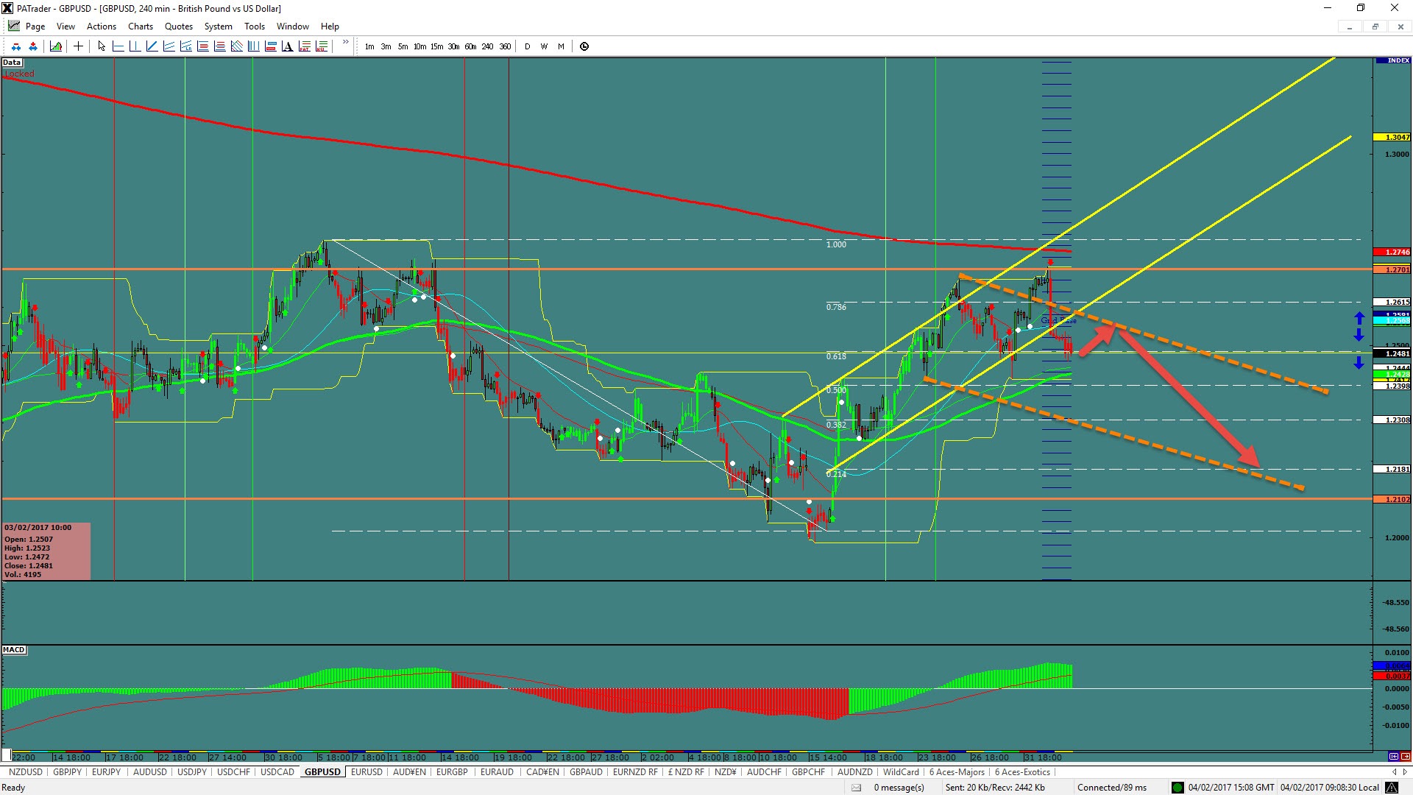
Task: Switch chart to Weekly (W) timeframe
Action: (544, 46)
